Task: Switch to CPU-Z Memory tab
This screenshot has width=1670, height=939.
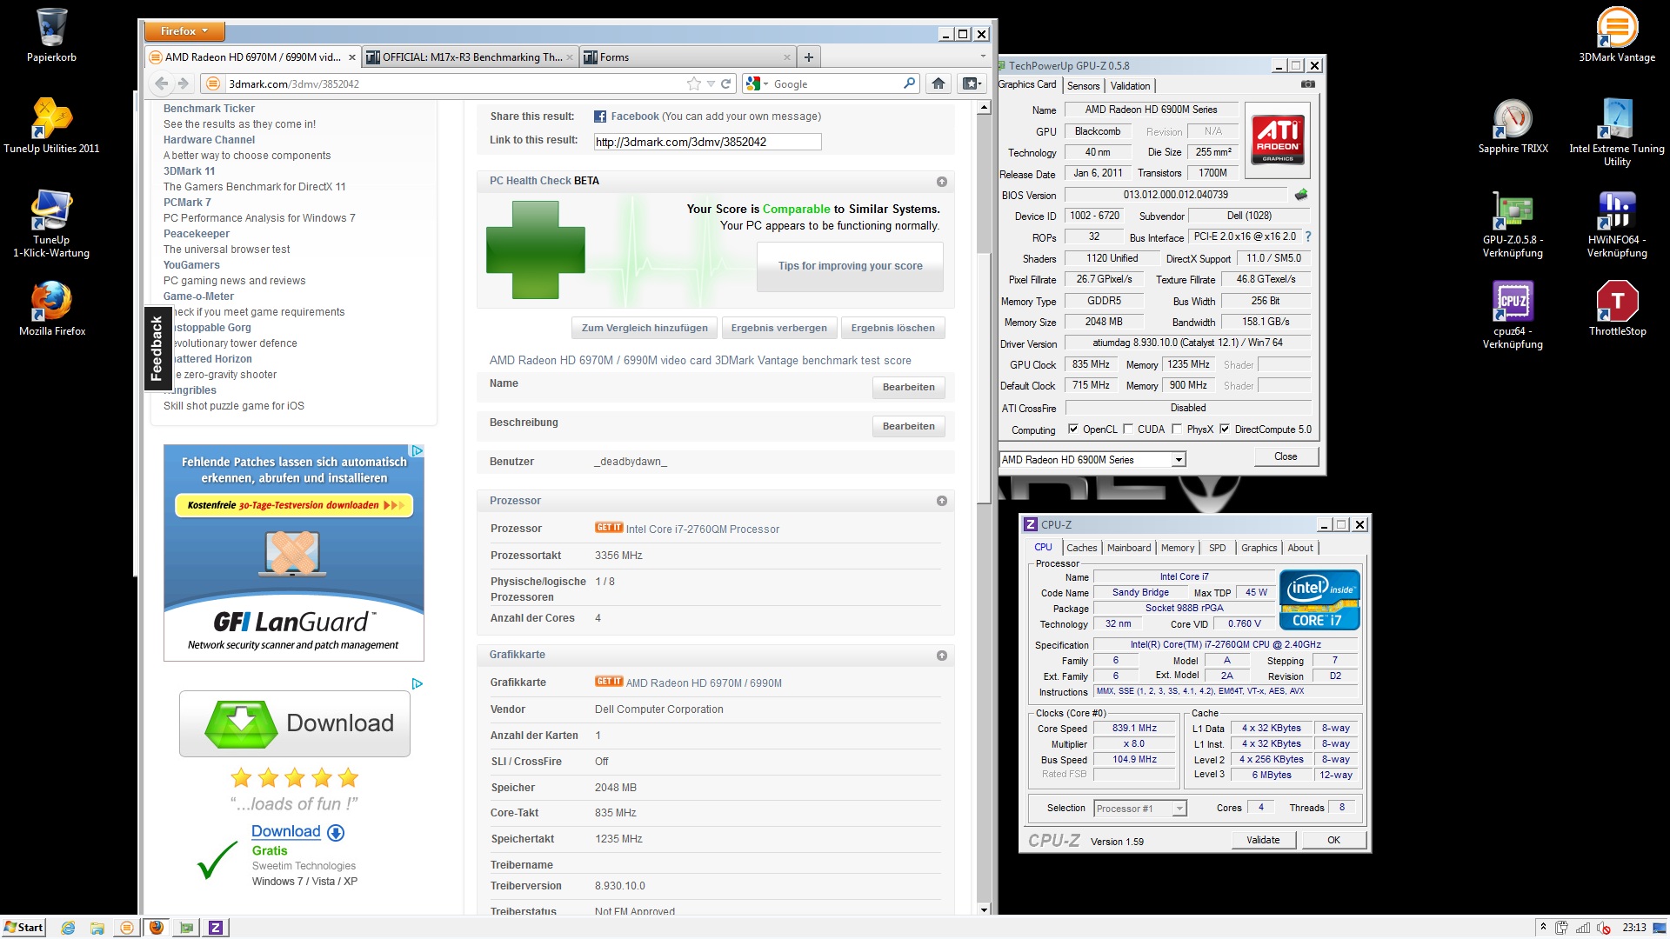Action: [1178, 548]
